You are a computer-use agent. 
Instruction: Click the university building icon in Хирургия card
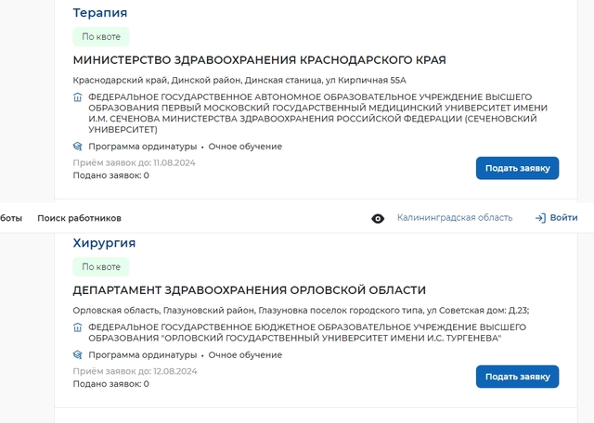[78, 327]
